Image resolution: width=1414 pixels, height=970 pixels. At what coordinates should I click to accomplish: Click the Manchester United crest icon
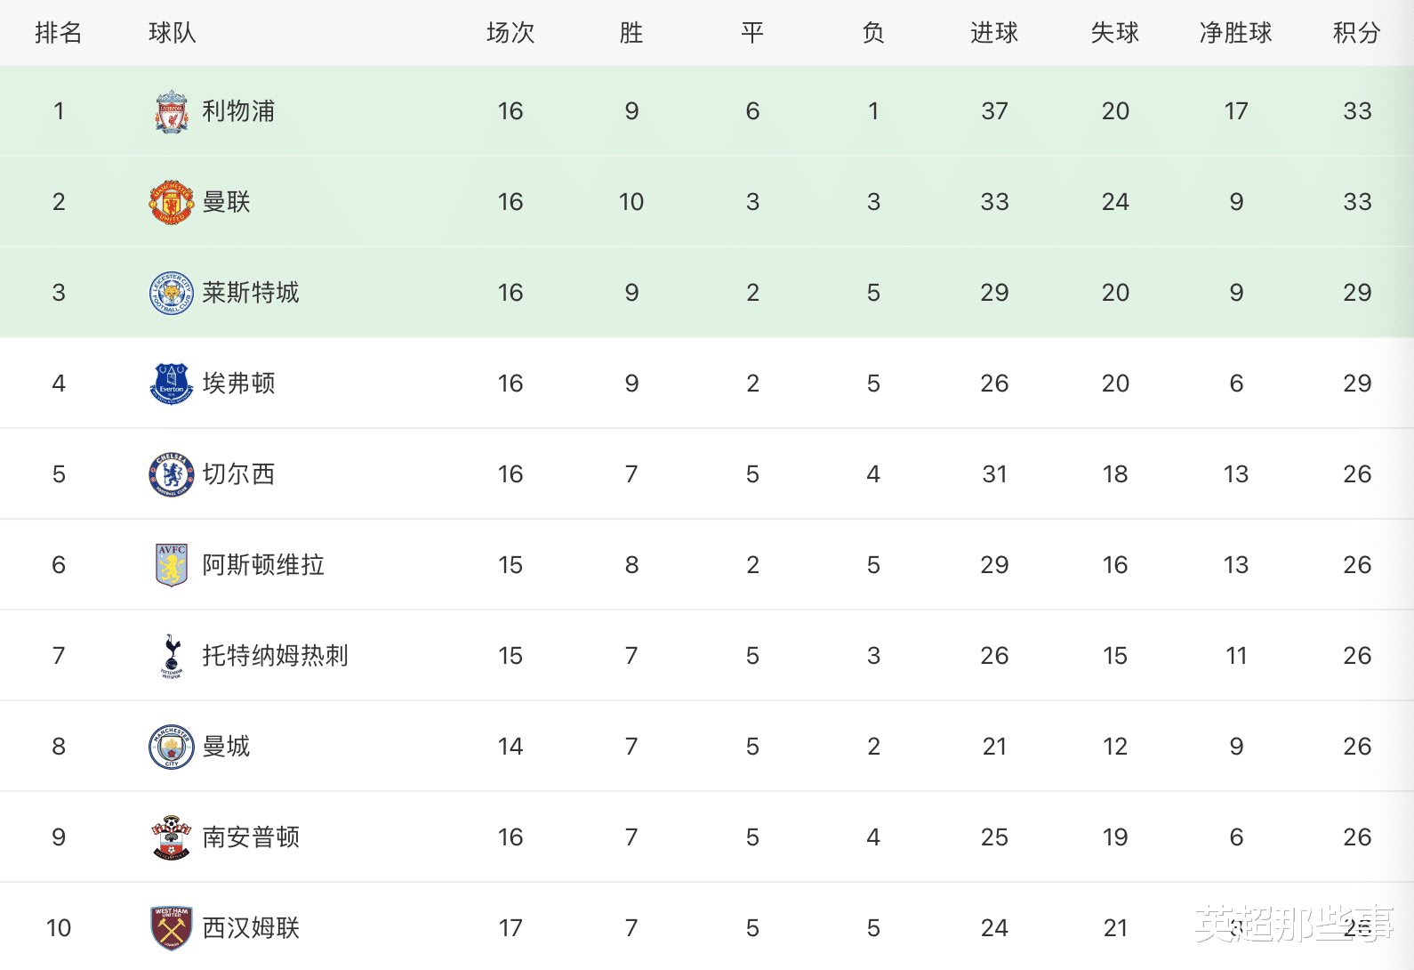[172, 202]
